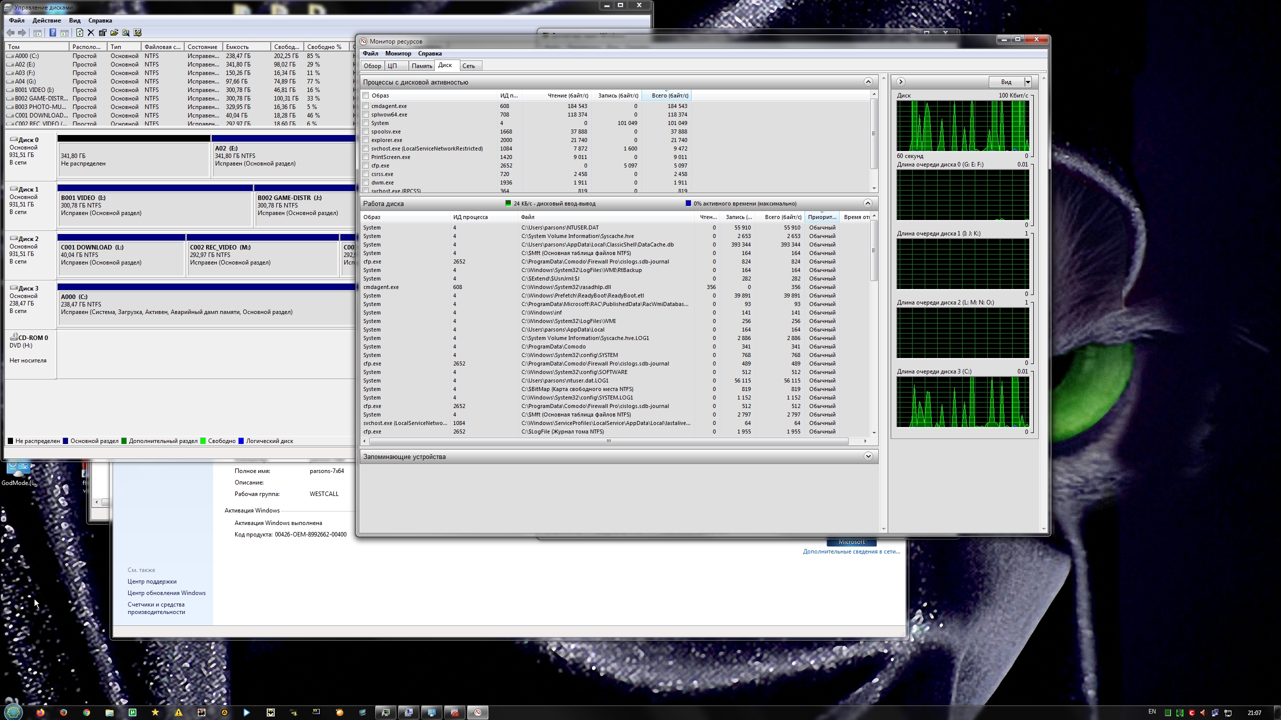Click the open-folder toolbar icon
1281x720 pixels.
[114, 33]
